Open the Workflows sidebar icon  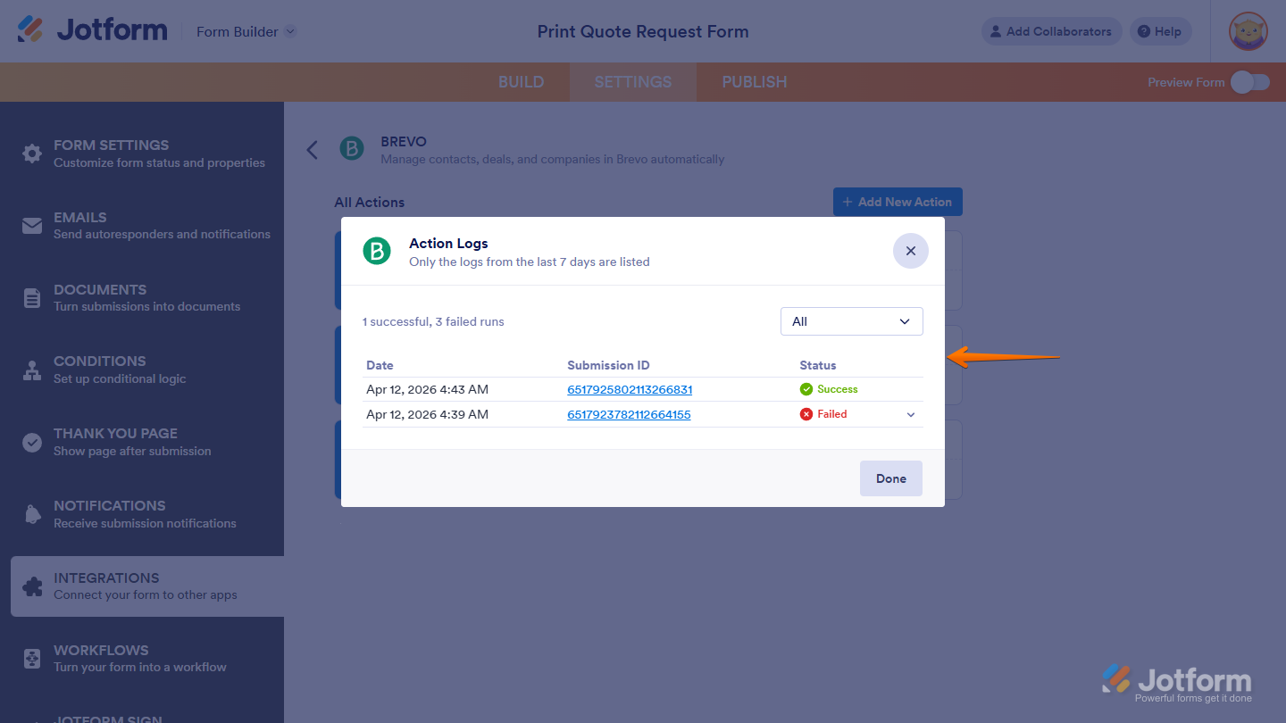tap(32, 658)
